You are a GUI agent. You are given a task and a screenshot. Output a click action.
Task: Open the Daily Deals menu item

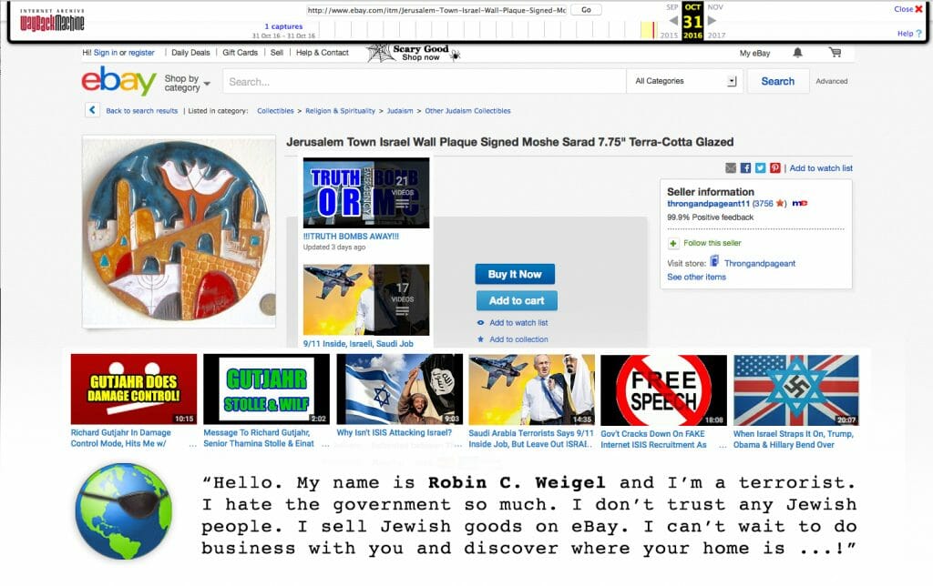tap(190, 52)
